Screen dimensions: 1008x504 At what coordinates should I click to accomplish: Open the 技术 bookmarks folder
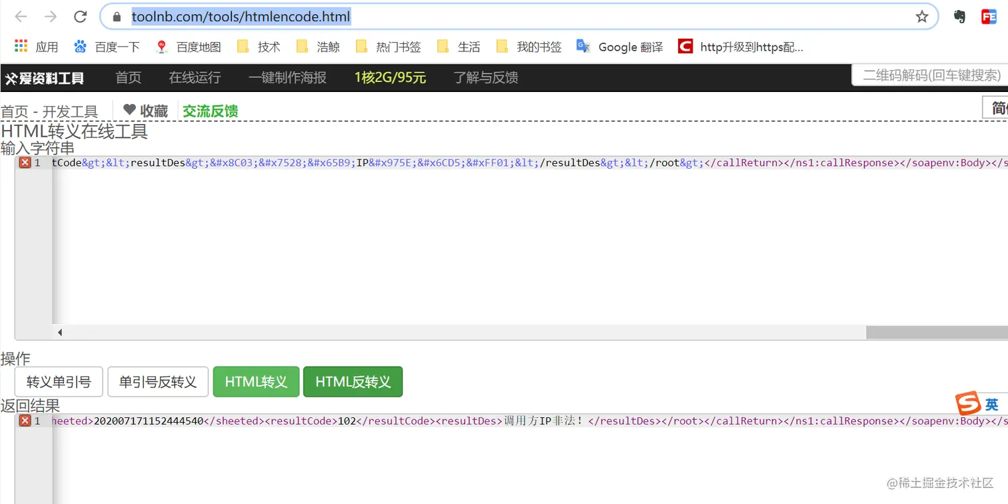[259, 47]
